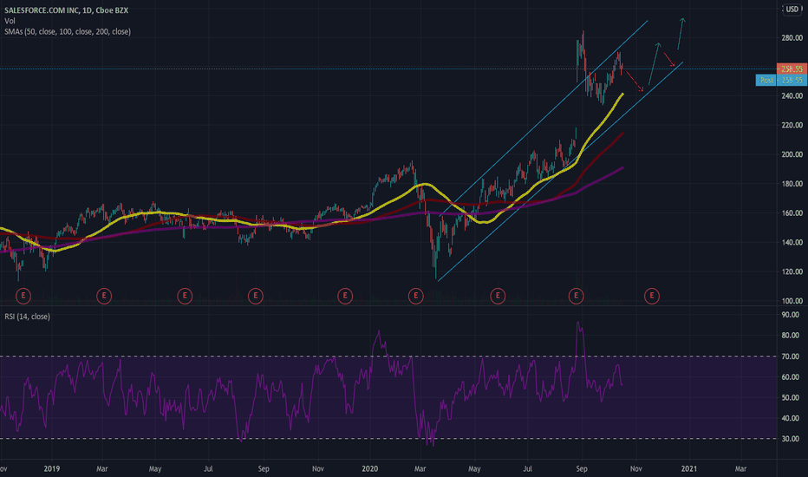Click the 160.00 price axis label
The width and height of the screenshot is (808, 477).
click(792, 213)
